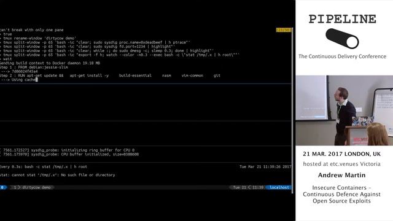Click the watch timestamp 'Tue Mar 21 11:39:26 2017'

tap(265, 166)
